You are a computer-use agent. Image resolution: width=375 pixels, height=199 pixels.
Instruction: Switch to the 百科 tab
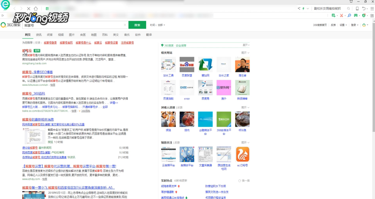coord(105,34)
